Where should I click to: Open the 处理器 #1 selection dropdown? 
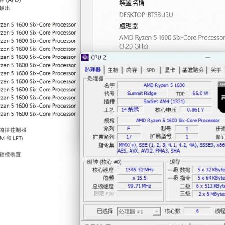click(x=139, y=211)
